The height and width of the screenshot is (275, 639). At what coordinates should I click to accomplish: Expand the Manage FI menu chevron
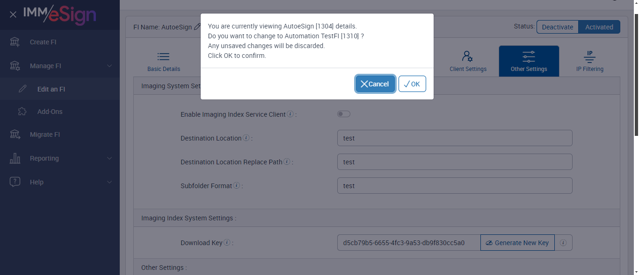point(109,66)
